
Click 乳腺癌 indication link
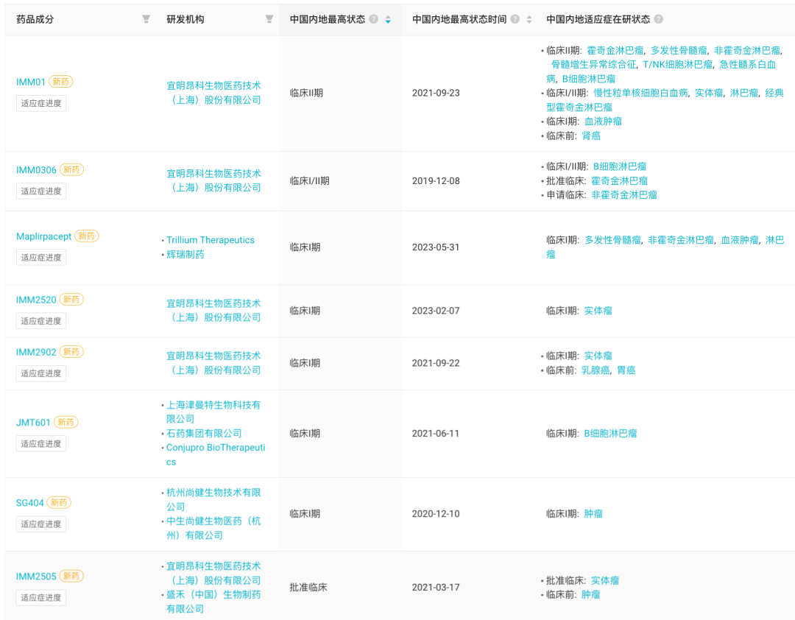click(x=596, y=370)
